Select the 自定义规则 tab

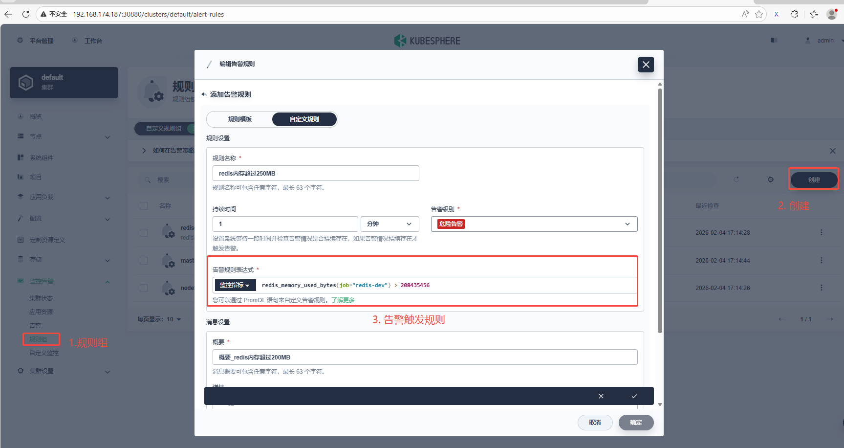[304, 119]
